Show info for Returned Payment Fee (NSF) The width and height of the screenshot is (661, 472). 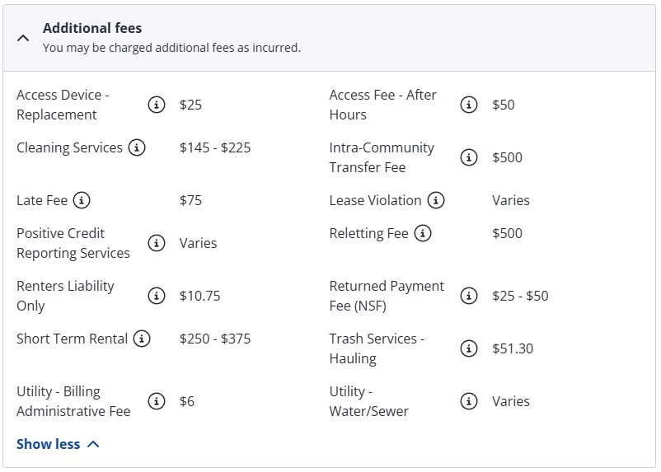pyautogui.click(x=469, y=296)
